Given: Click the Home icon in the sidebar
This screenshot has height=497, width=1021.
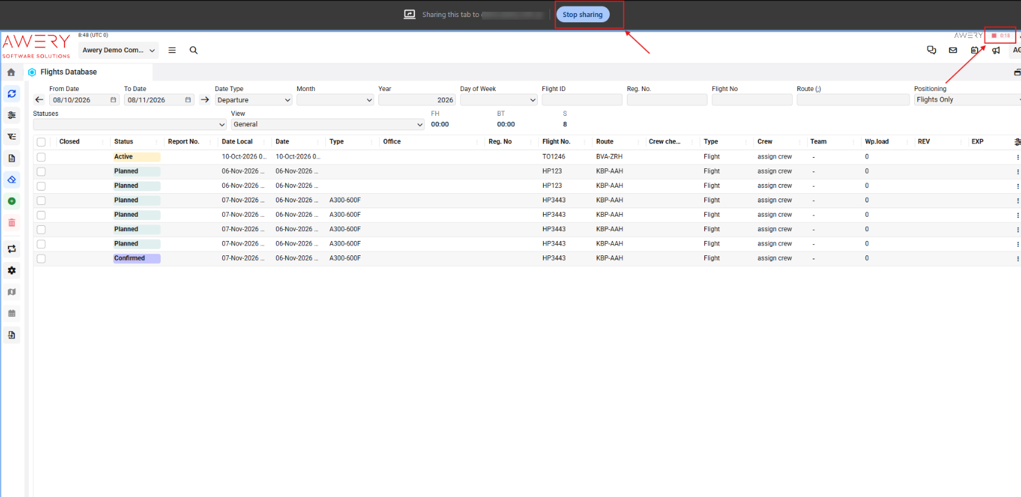Looking at the screenshot, I should click(x=11, y=72).
